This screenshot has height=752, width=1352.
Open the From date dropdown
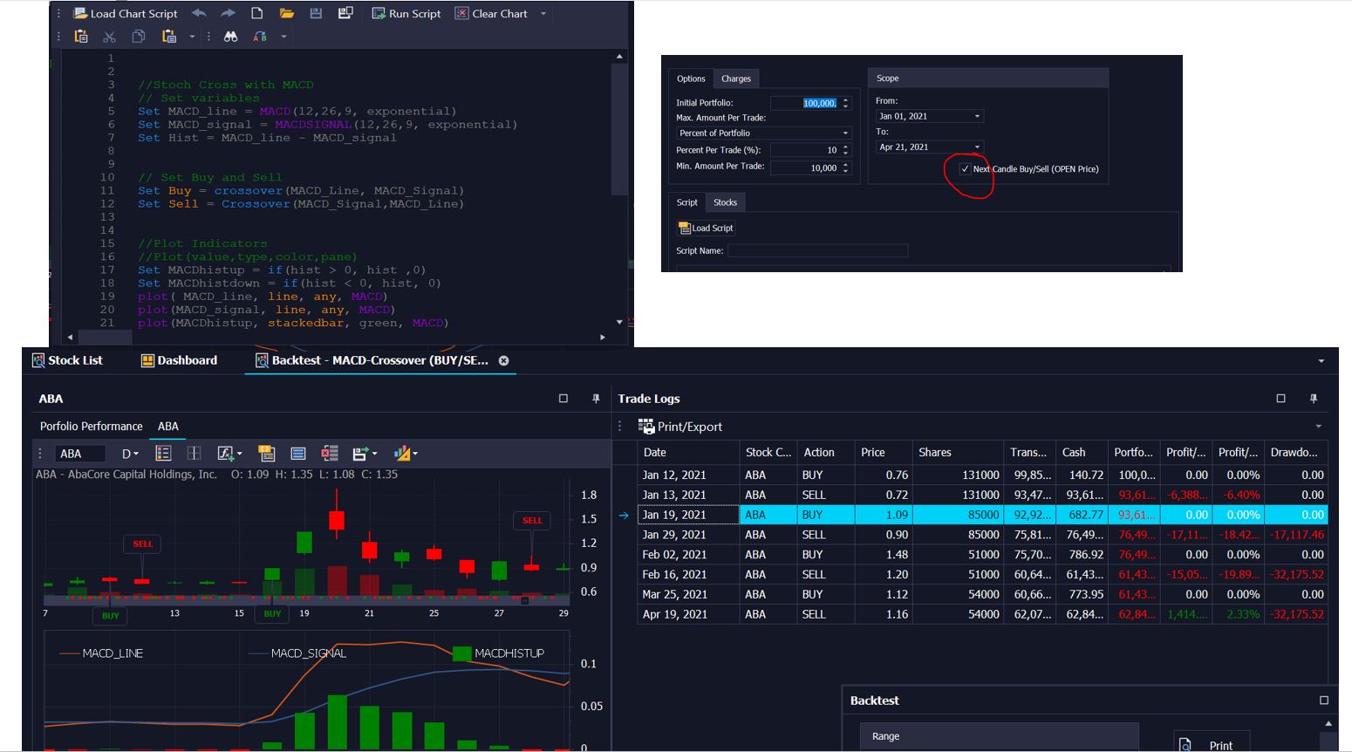click(977, 117)
